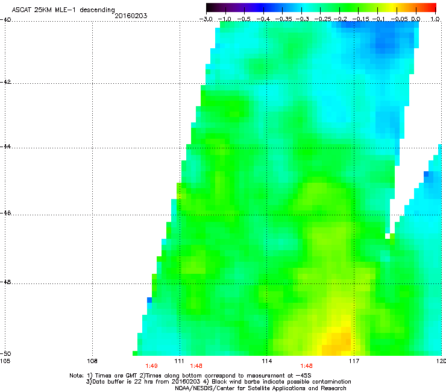
Task: Click the -0.35 color scale label
Action: [x=284, y=19]
